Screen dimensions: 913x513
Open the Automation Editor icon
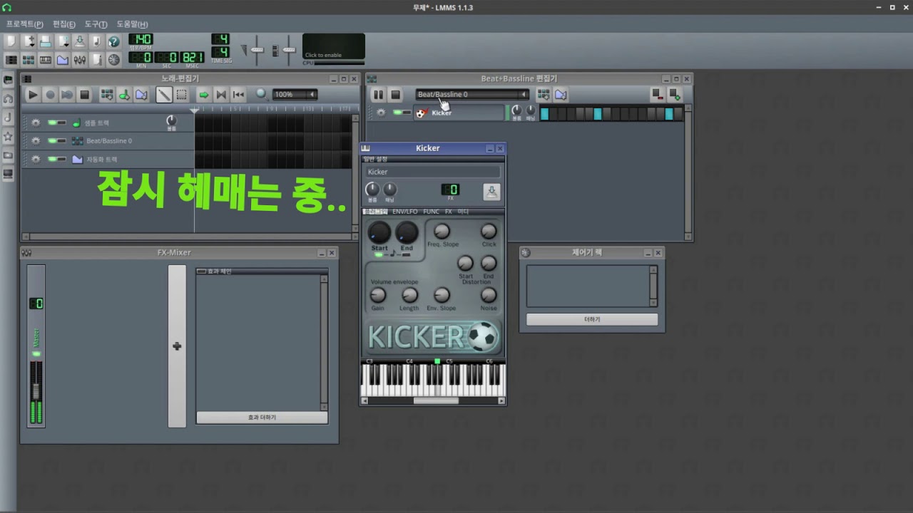click(62, 60)
